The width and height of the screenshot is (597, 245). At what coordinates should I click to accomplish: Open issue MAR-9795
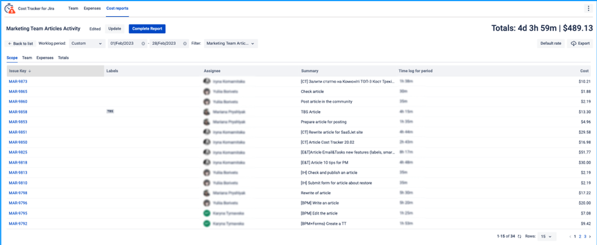pyautogui.click(x=18, y=213)
